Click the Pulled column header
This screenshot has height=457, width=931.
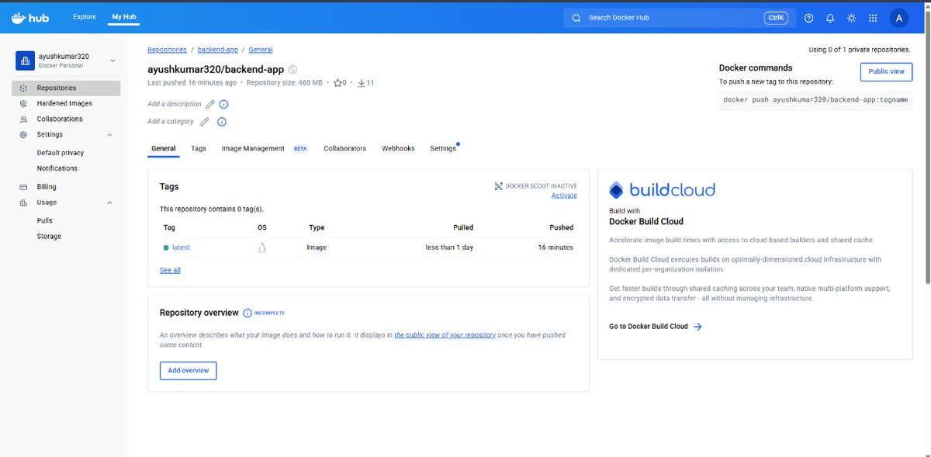click(463, 228)
